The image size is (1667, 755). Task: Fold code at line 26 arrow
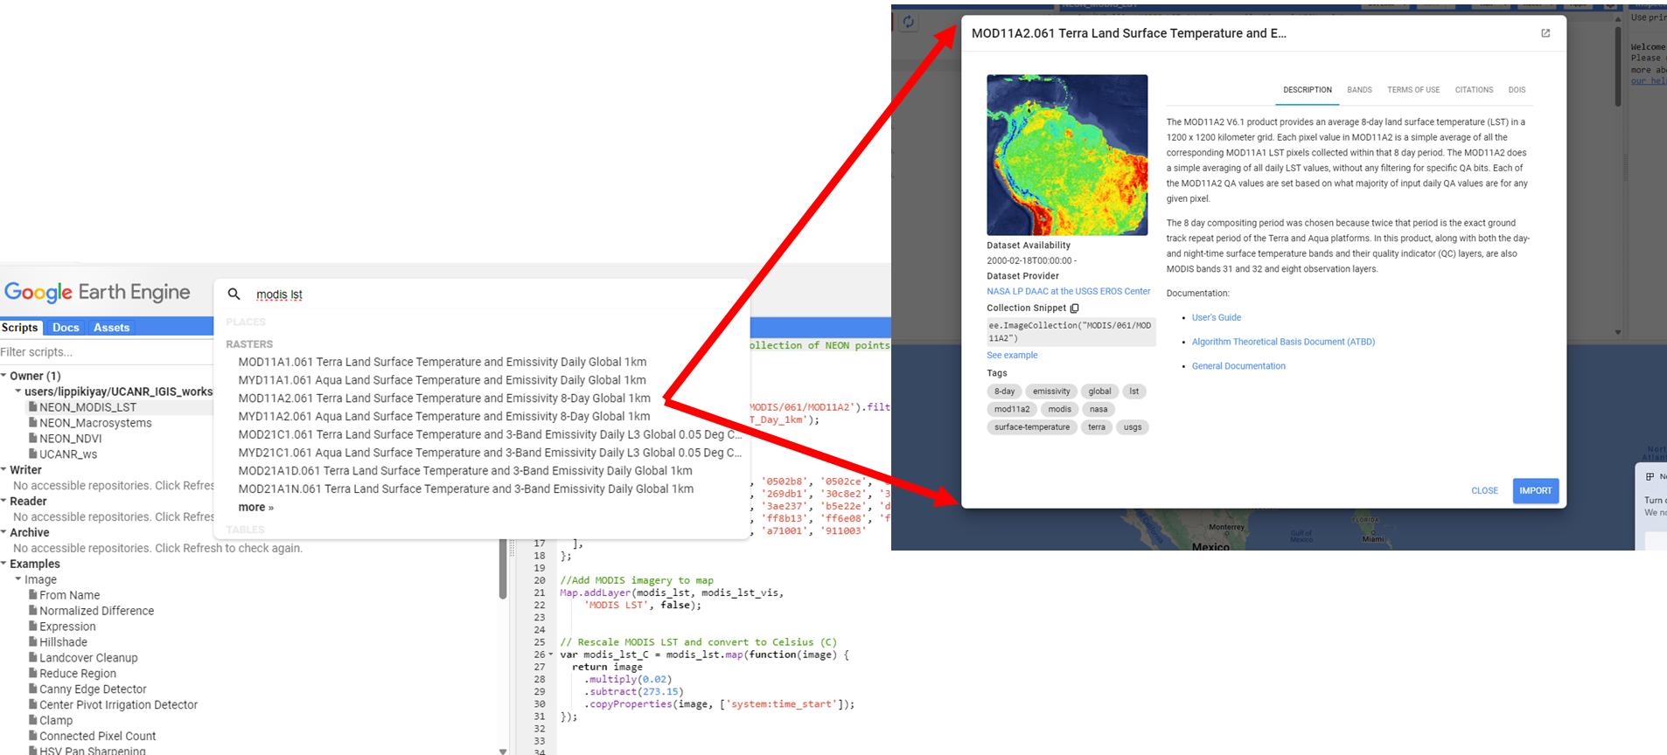pos(551,655)
